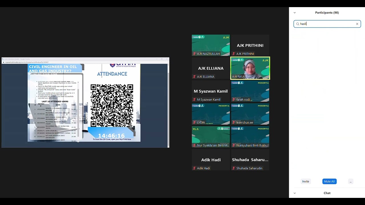Viewport: 365px width, 205px height.
Task: Clear the participant search text
Action: tap(357, 24)
